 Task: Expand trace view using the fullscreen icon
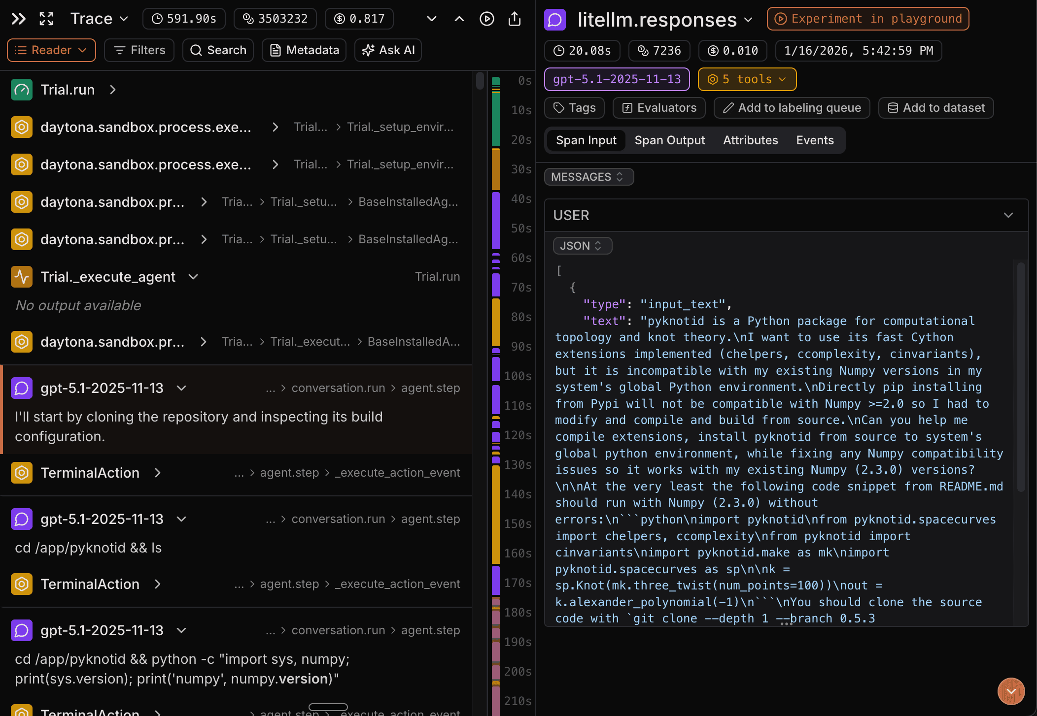[x=46, y=18]
